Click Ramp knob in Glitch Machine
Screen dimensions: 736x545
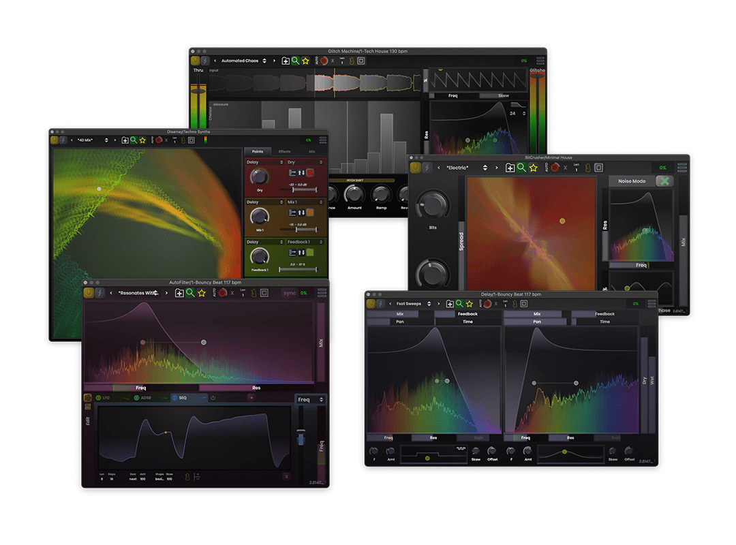381,194
